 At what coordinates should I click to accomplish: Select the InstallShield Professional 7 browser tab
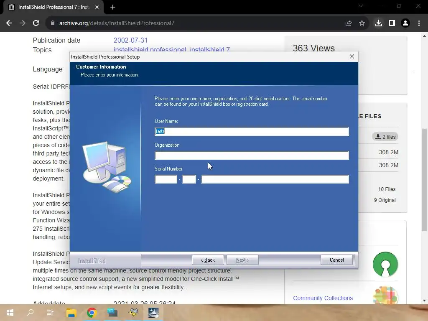(x=53, y=8)
